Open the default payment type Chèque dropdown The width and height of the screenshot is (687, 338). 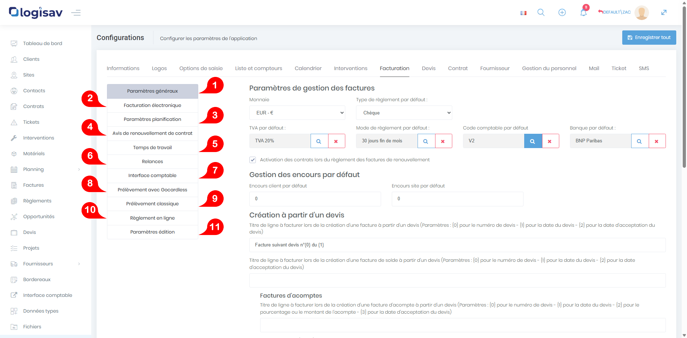(404, 113)
